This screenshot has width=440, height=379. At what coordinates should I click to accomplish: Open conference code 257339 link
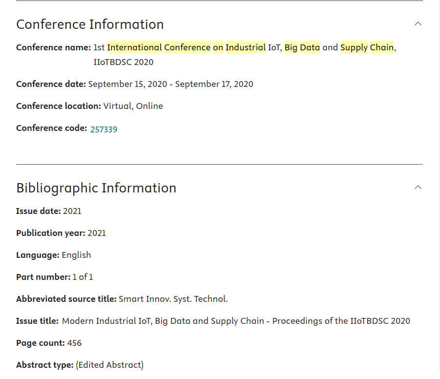point(104,129)
